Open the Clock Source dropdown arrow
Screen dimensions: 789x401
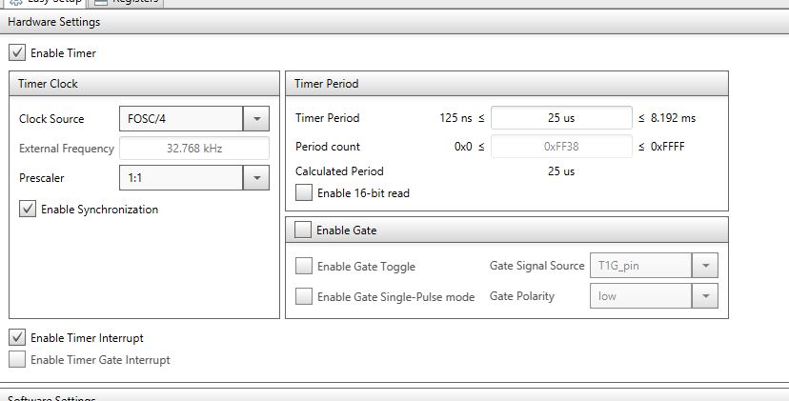256,119
